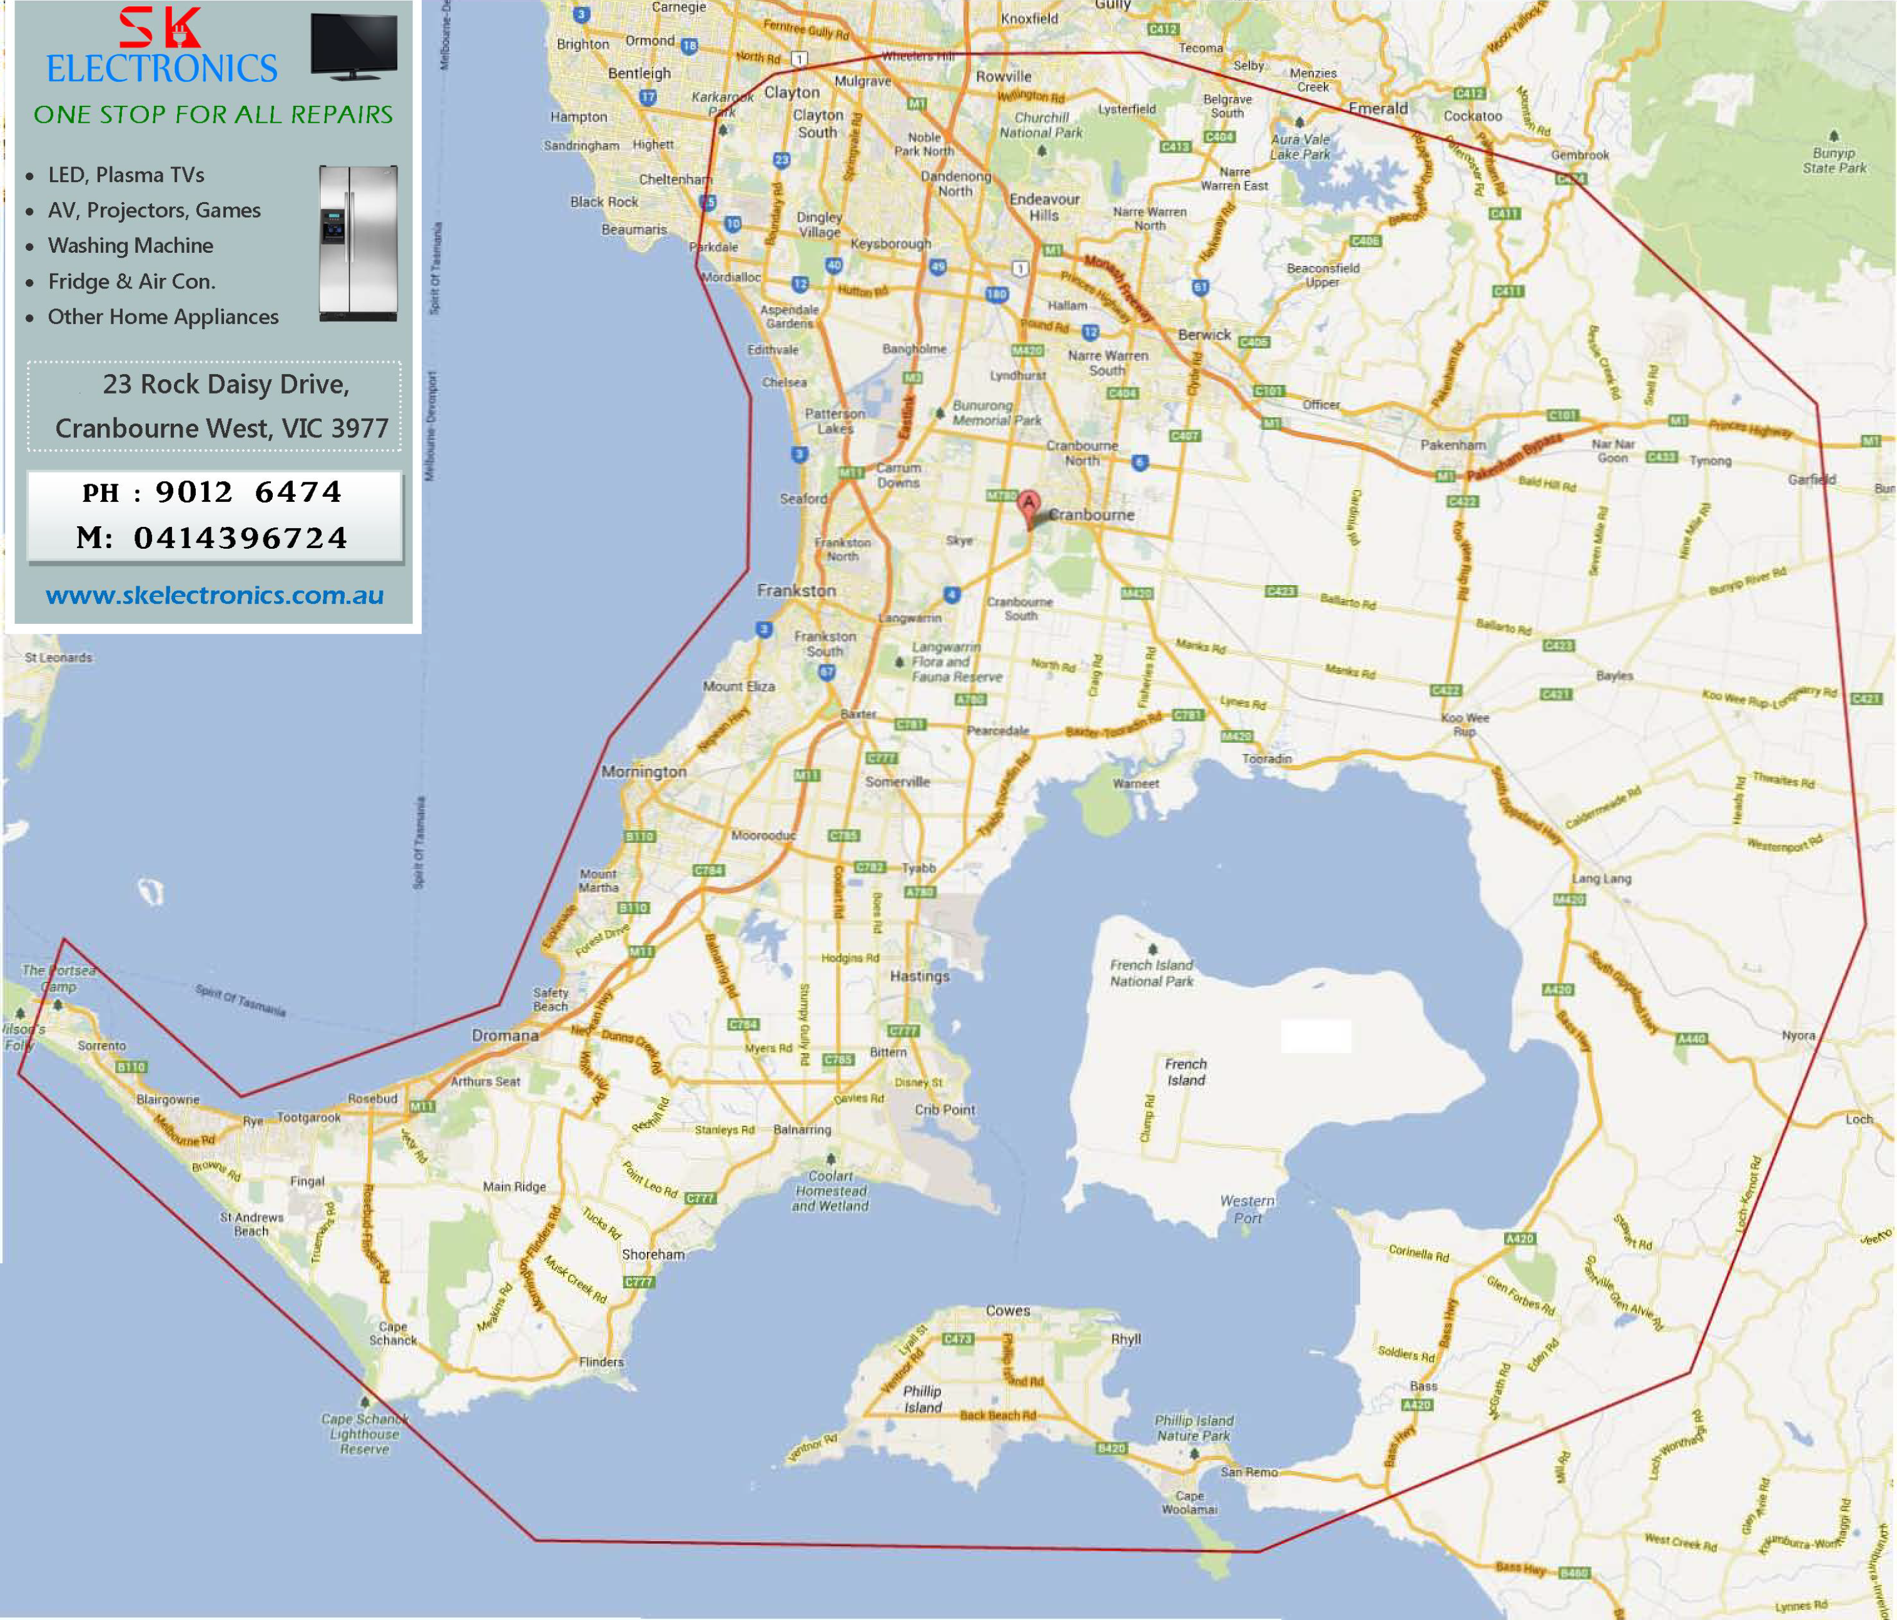Viewport: 1897px width, 1620px height.
Task: Click 'ONE STOP FOR ALL REPAIRS' tagline
Action: [213, 115]
